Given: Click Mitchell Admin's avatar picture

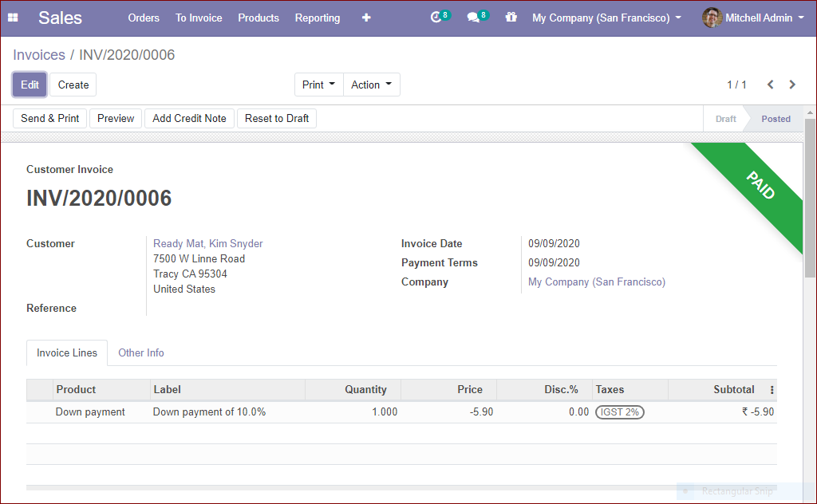Looking at the screenshot, I should coord(712,18).
